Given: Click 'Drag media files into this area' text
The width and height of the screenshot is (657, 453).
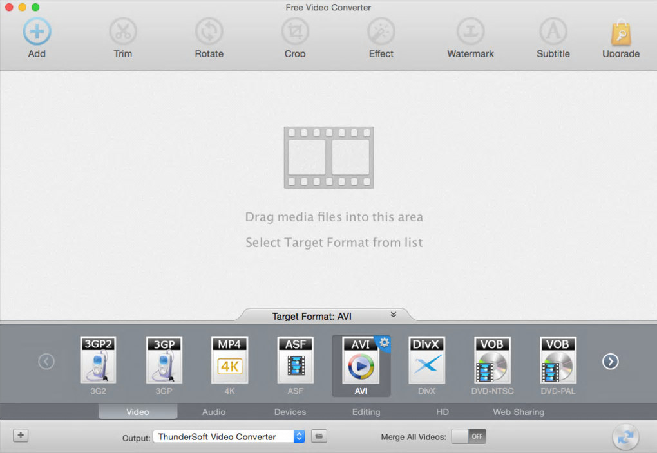Looking at the screenshot, I should [x=334, y=217].
